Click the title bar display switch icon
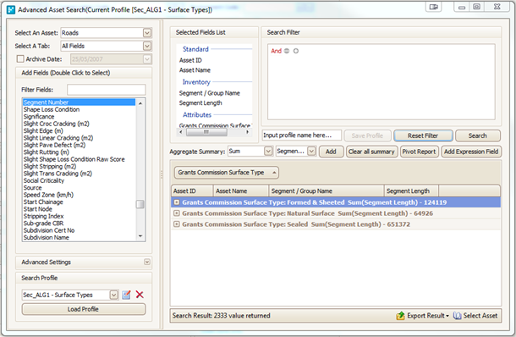516x337 pixels. coord(434,7)
